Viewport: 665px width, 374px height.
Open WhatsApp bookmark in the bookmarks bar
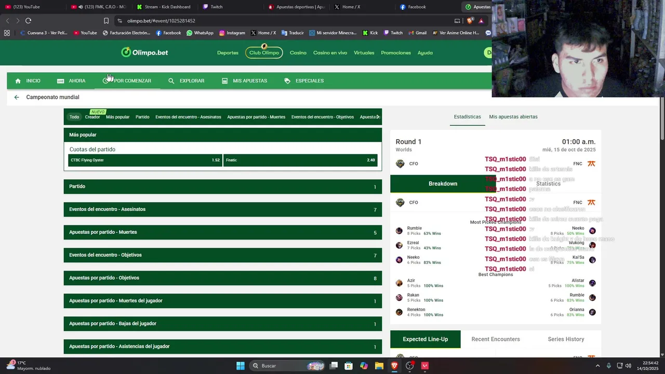(x=200, y=33)
